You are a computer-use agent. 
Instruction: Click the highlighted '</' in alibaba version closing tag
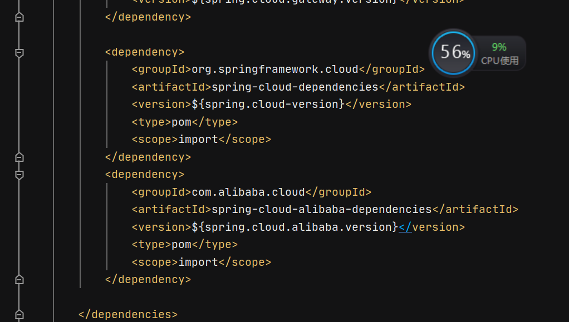click(405, 227)
